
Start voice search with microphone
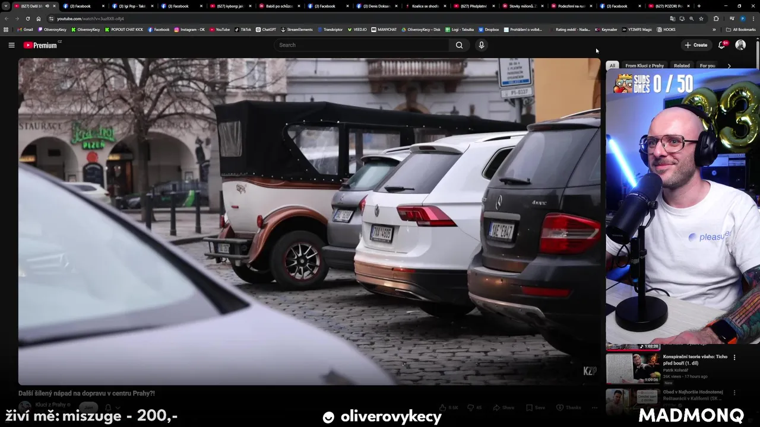coord(482,45)
